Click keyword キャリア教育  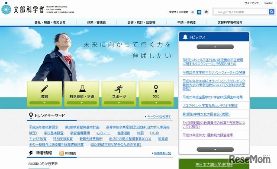38,139
